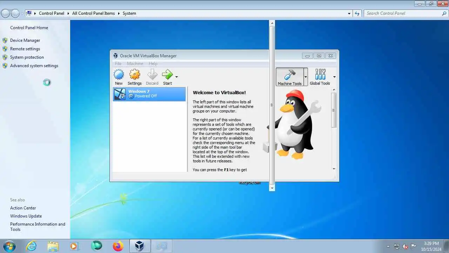Image resolution: width=449 pixels, height=253 pixels.
Task: Click the System window vertical scrollbar thumb
Action: point(272,105)
